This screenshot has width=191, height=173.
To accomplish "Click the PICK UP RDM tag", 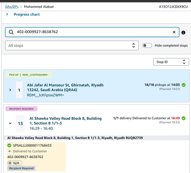I will click(29, 75).
